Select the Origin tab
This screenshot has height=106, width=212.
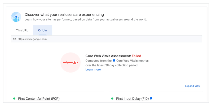tap(42, 30)
